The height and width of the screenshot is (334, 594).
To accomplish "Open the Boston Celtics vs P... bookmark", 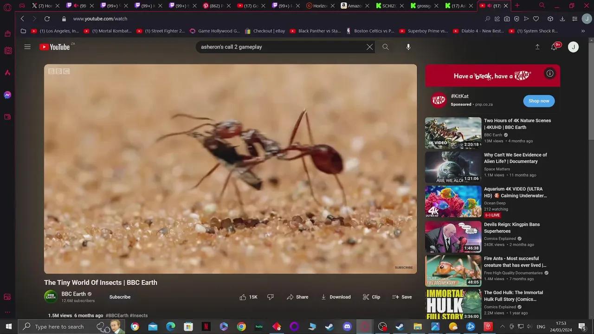I will pyautogui.click(x=370, y=31).
